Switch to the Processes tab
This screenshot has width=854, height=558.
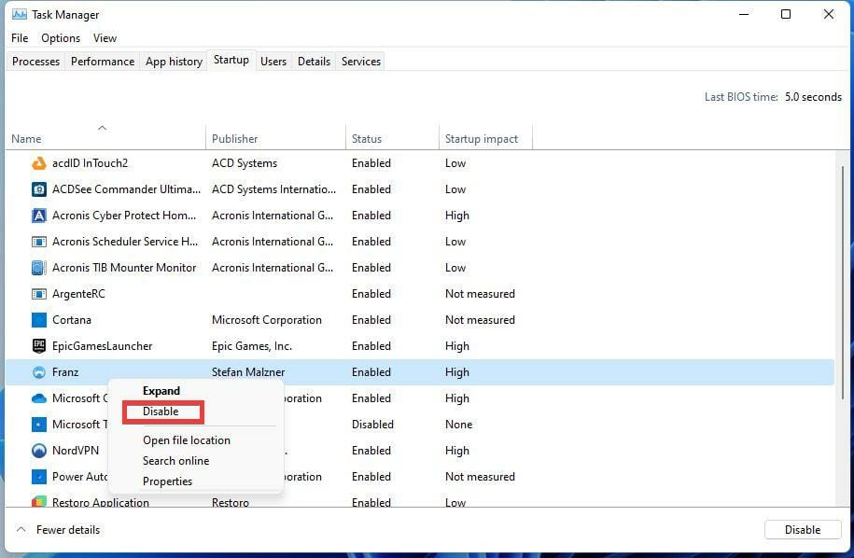[35, 61]
